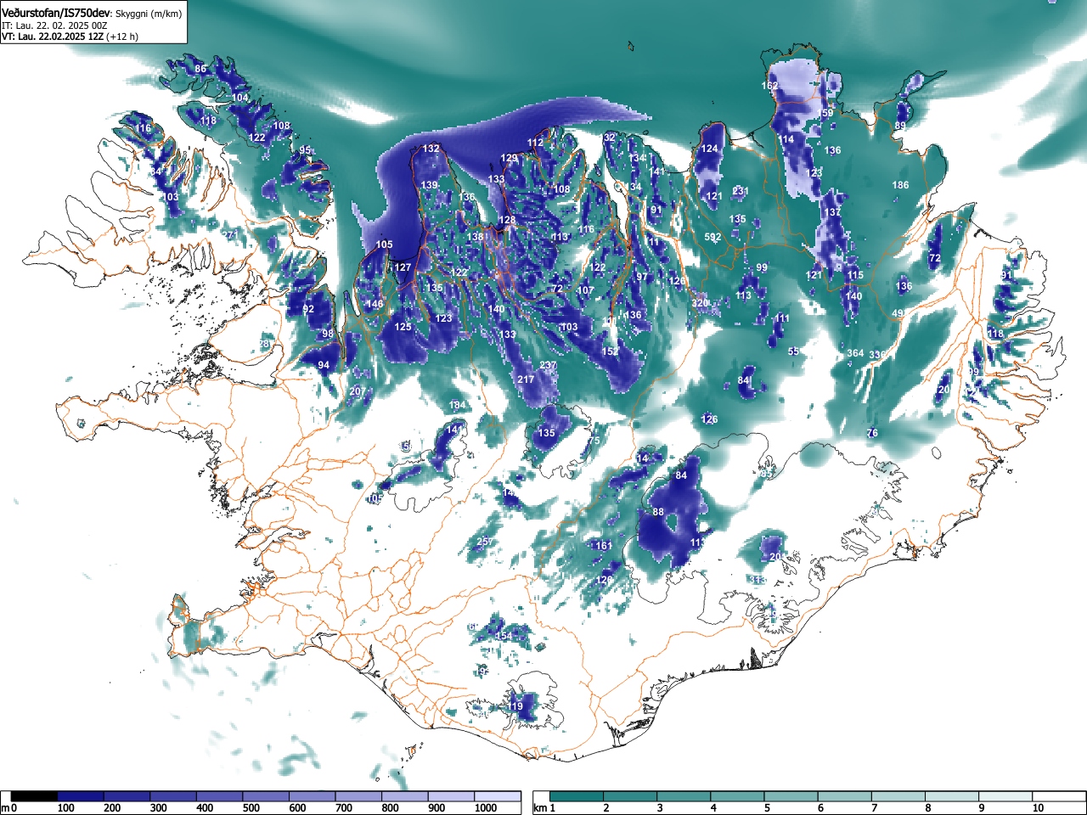Click the visibility value '186' on the map
Screen dimensions: 1087x815
900,185
